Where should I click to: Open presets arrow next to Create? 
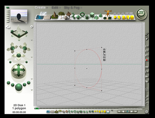point(47,8)
